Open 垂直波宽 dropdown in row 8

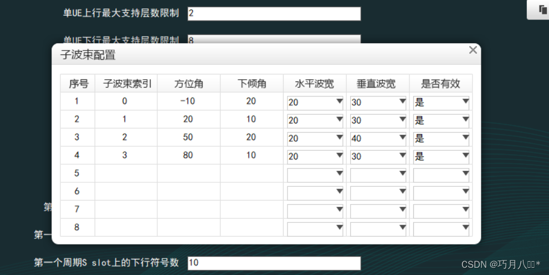pyautogui.click(x=378, y=228)
